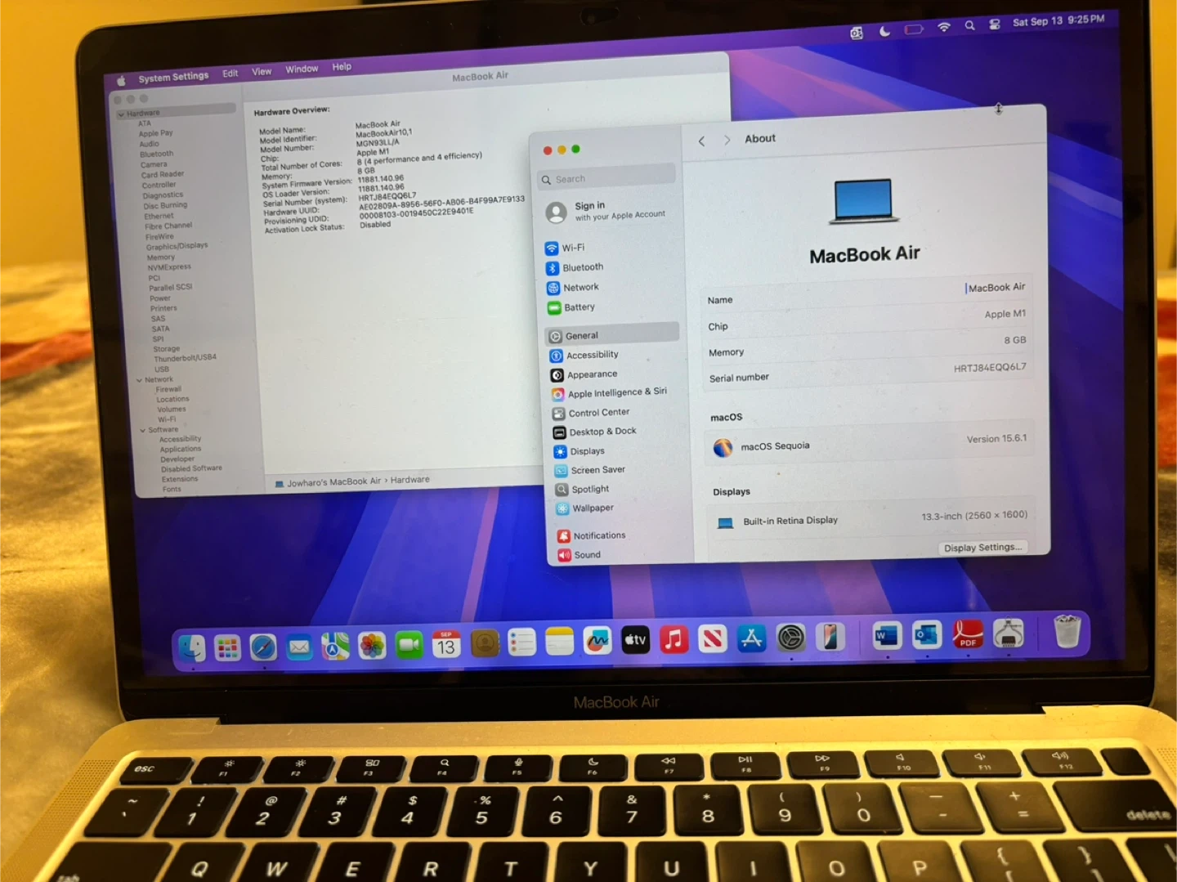Image resolution: width=1177 pixels, height=882 pixels.
Task: Click the Search field in System Settings
Action: [606, 177]
